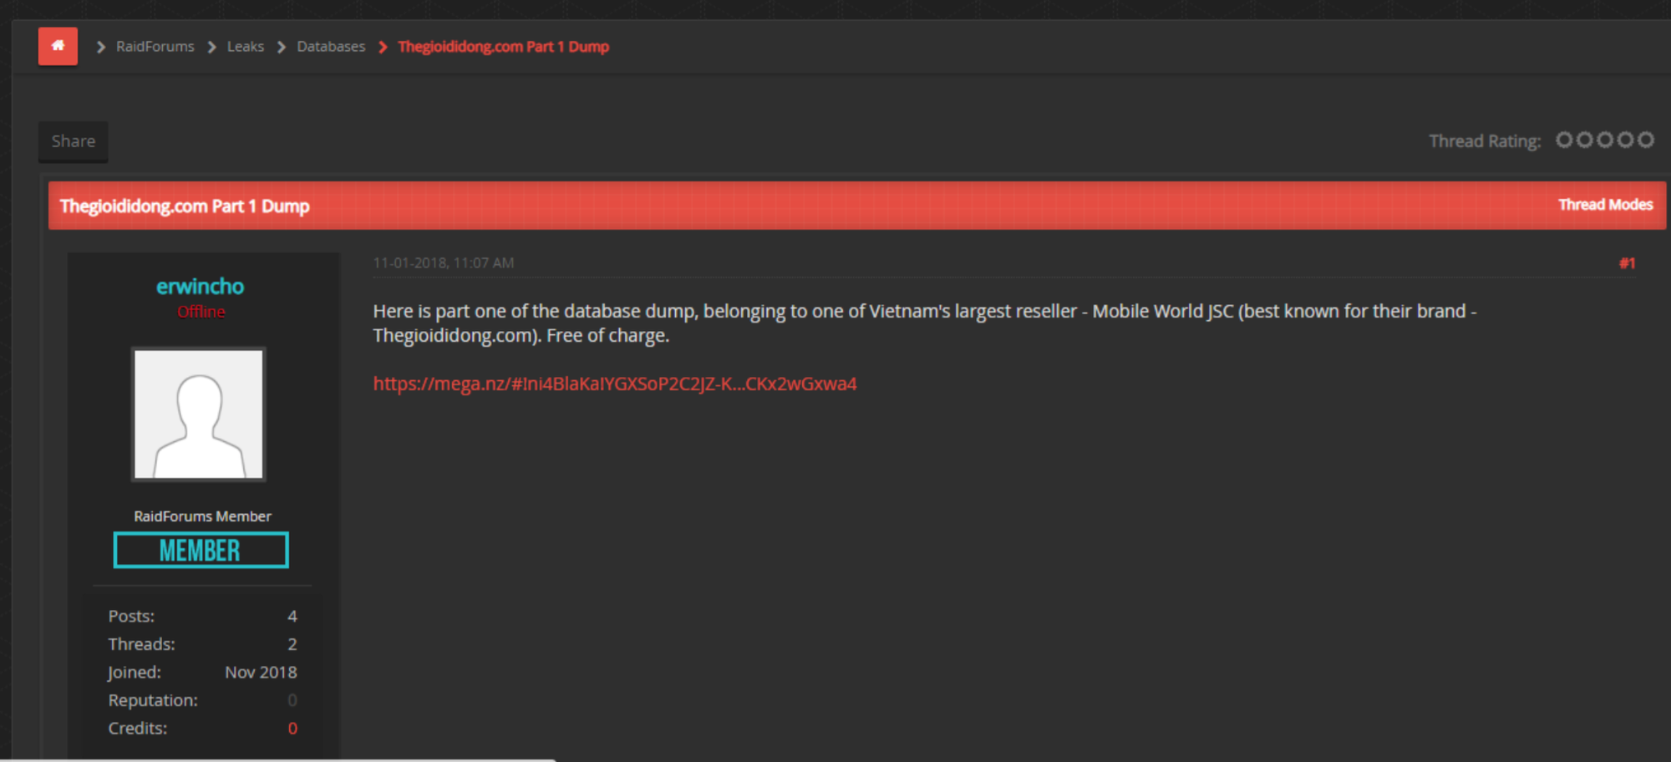Open Databases breadcrumb link
This screenshot has width=1671, height=762.
pos(331,47)
